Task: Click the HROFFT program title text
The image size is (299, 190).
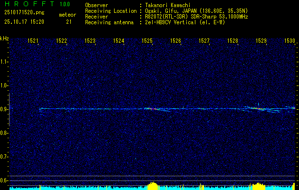Action: pyautogui.click(x=30, y=4)
